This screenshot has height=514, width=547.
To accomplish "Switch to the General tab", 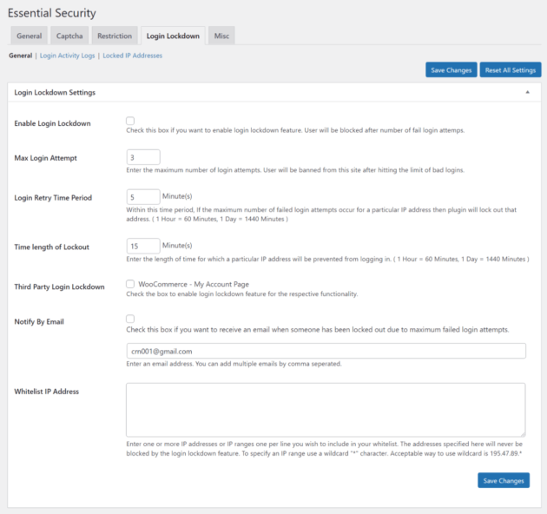I will 30,36.
